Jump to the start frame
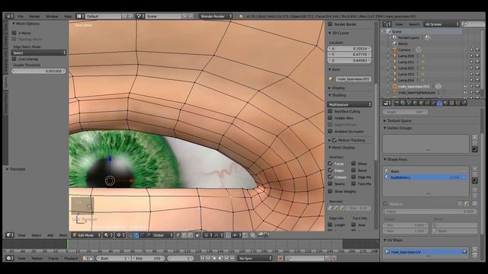 203,258
